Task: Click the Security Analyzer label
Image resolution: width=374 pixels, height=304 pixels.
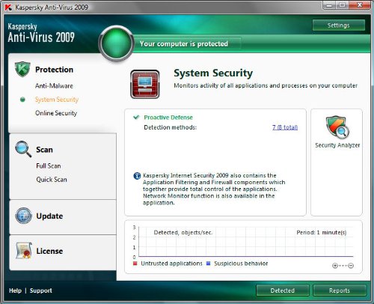Action: 337,145
